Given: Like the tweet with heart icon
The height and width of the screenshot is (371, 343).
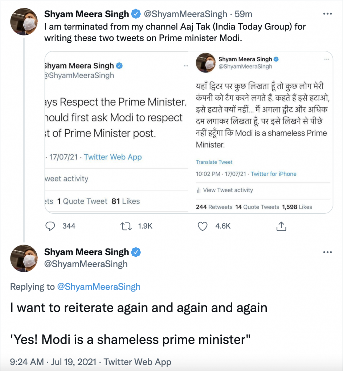Looking at the screenshot, I should pyautogui.click(x=202, y=226).
